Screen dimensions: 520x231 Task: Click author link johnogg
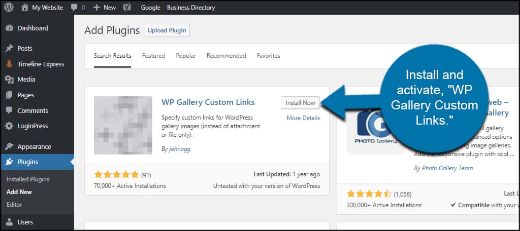[179, 149]
